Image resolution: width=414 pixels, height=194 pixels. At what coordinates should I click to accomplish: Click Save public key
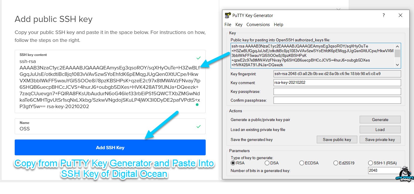tap(337, 139)
